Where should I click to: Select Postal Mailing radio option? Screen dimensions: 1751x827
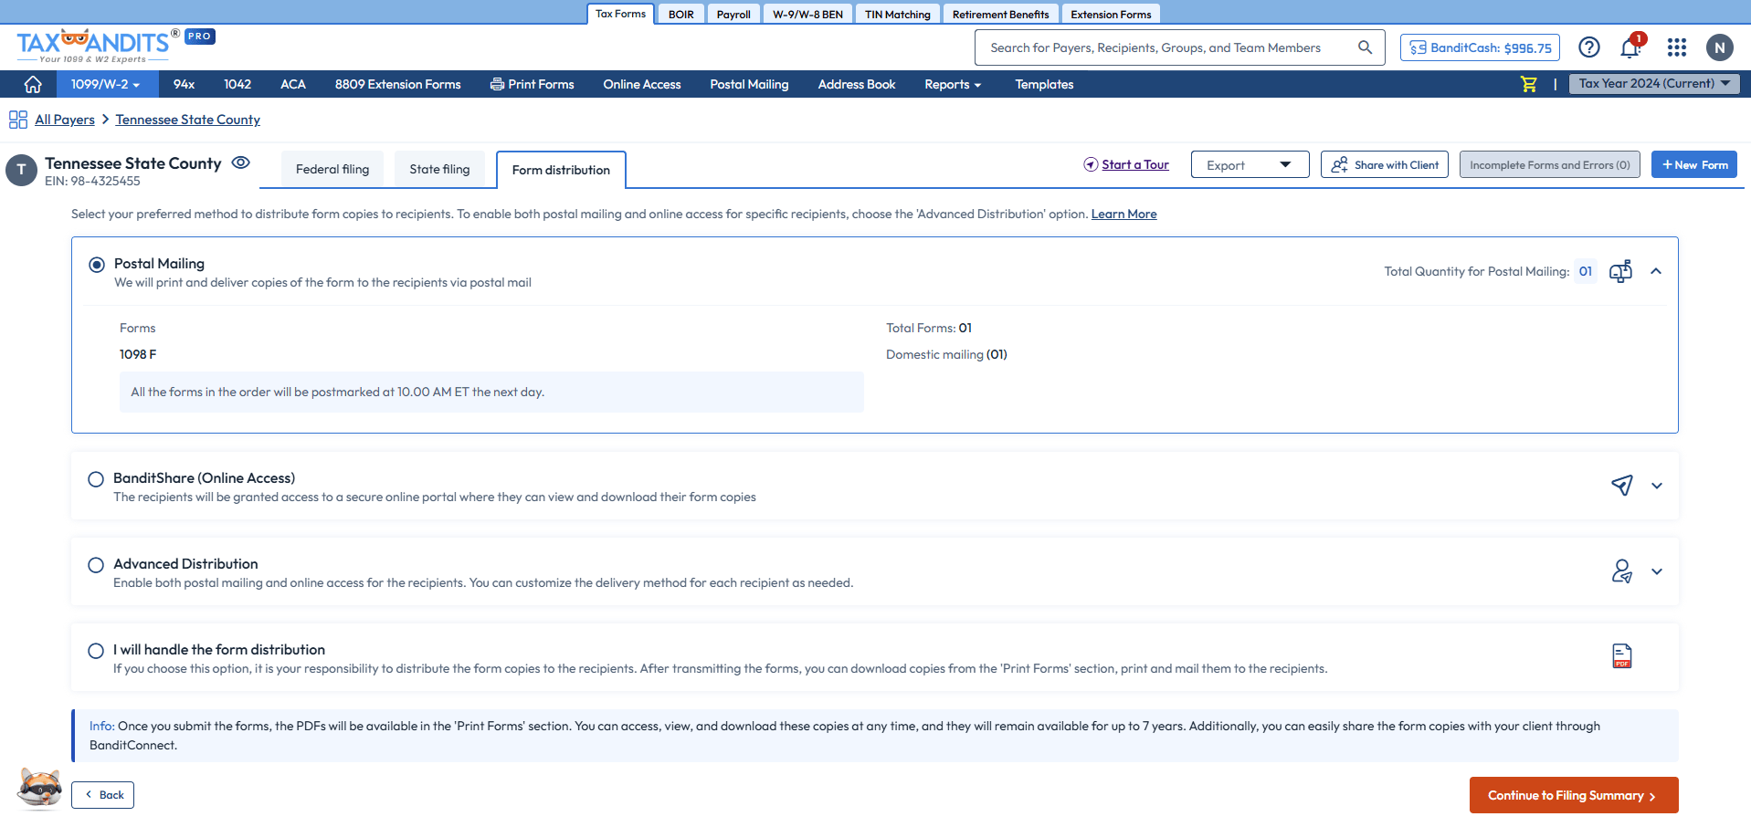pos(97,265)
